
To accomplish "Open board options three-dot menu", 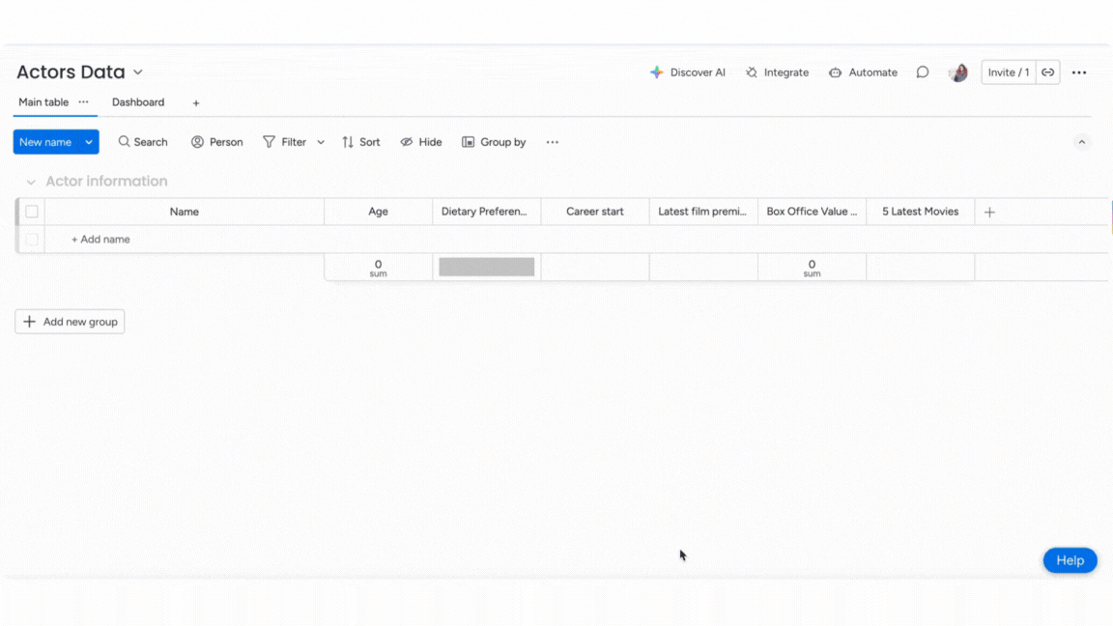I will click(1079, 72).
